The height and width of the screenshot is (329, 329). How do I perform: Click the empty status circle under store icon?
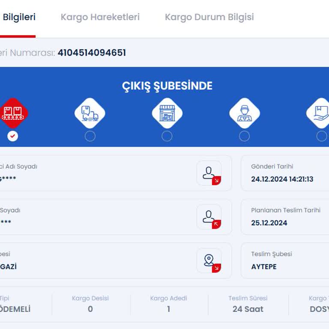click(x=167, y=136)
